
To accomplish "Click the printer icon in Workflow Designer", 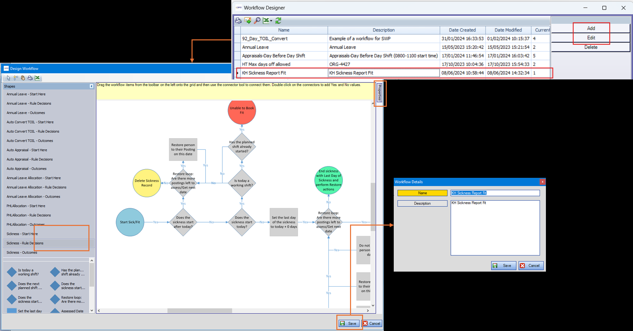I will click(238, 21).
